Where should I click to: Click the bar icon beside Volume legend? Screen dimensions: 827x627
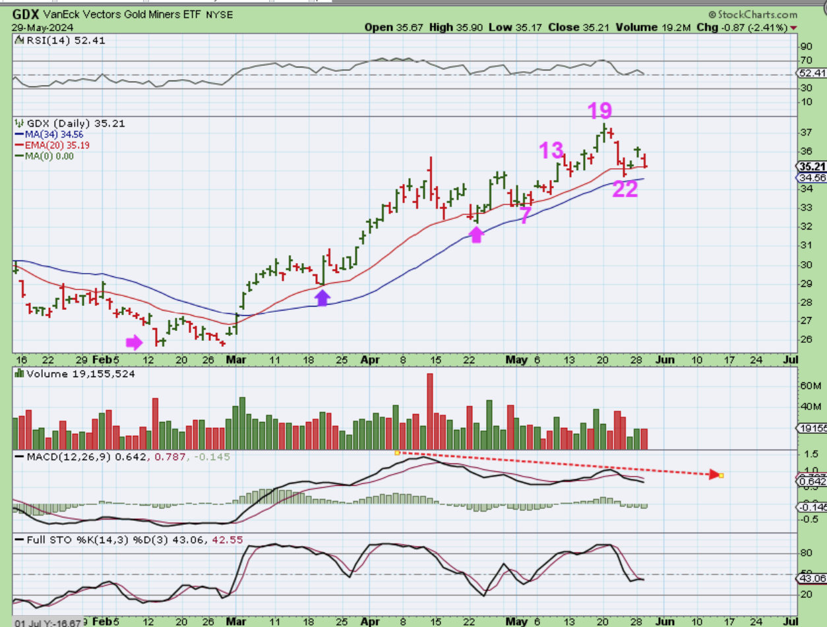click(x=18, y=374)
